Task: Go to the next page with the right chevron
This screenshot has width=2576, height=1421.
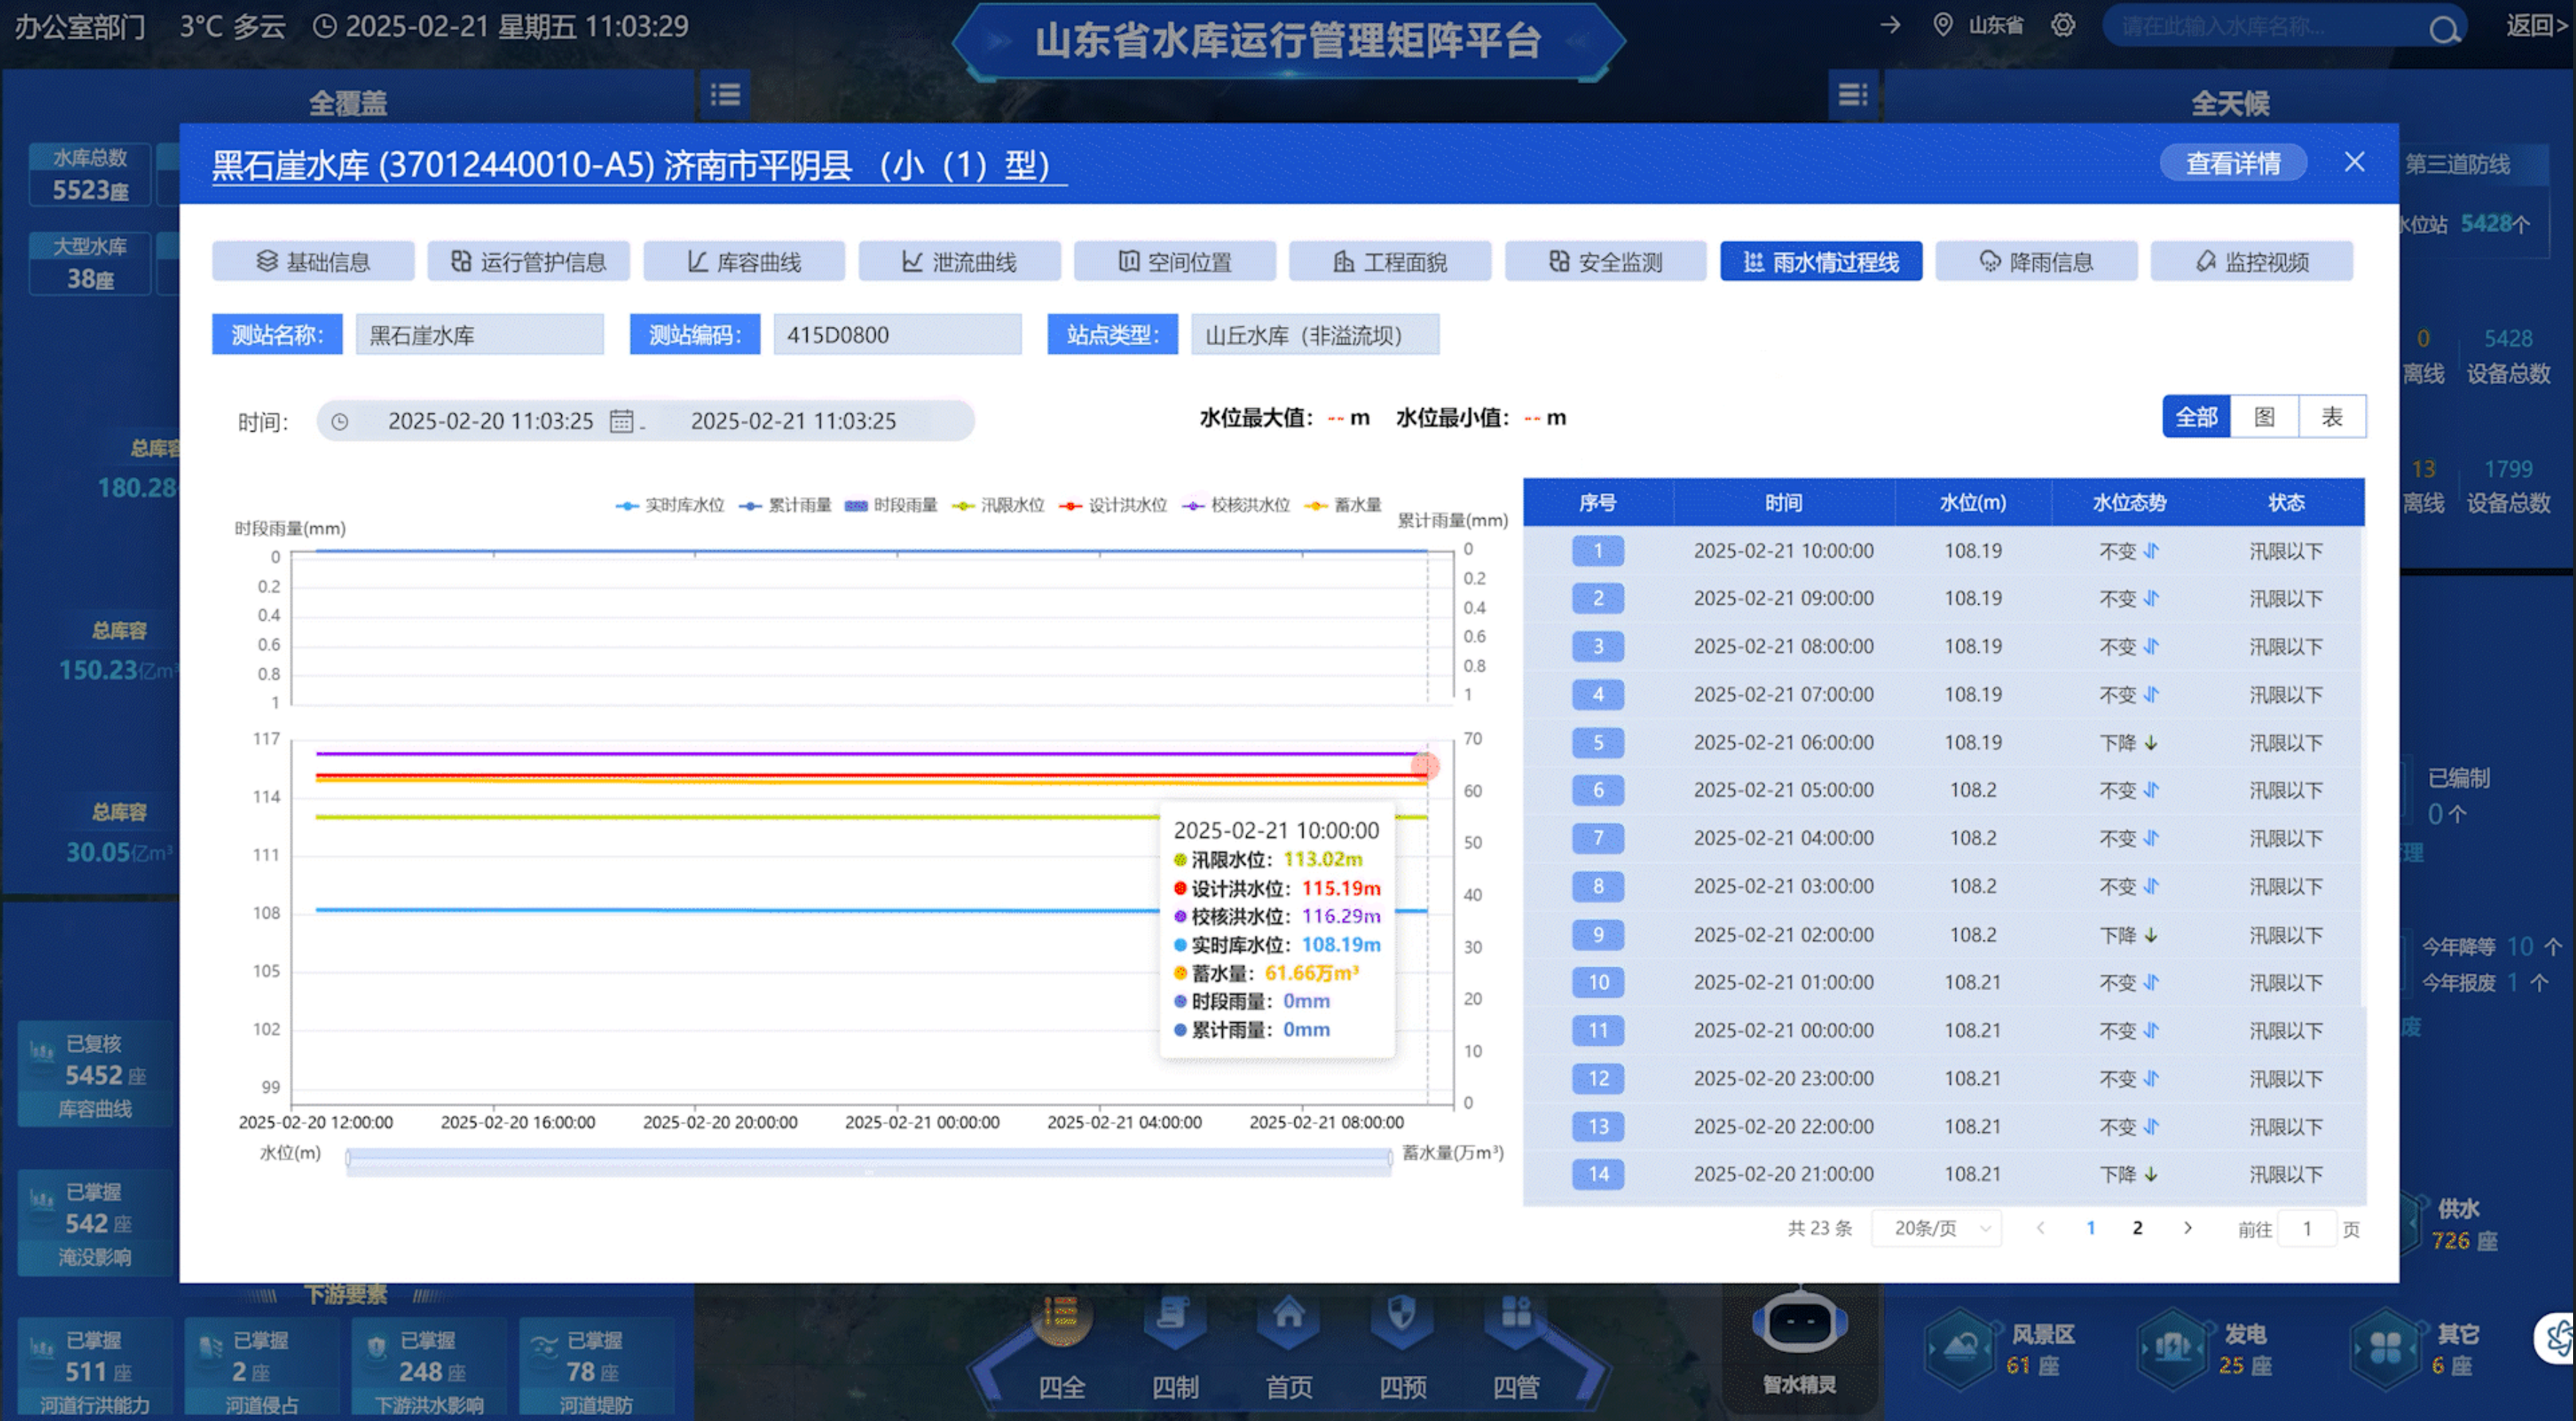Action: pos(2187,1228)
